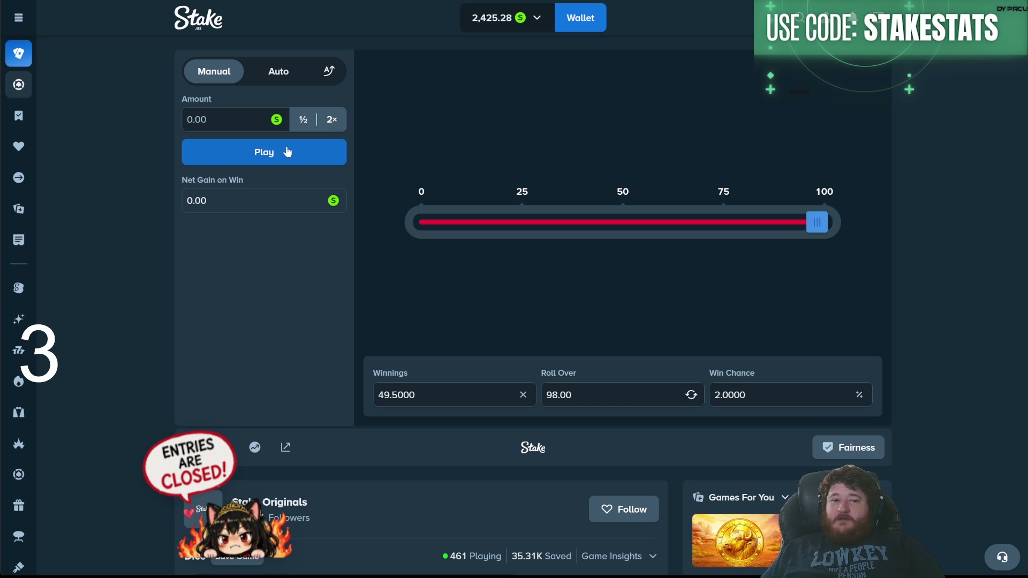This screenshot has height=578, width=1028.
Task: Switch to Auto betting mode
Action: point(278,71)
